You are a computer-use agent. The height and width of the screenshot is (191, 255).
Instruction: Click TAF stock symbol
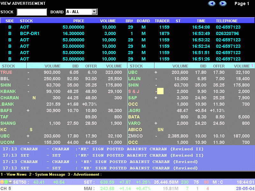pyautogui.click(x=4, y=117)
